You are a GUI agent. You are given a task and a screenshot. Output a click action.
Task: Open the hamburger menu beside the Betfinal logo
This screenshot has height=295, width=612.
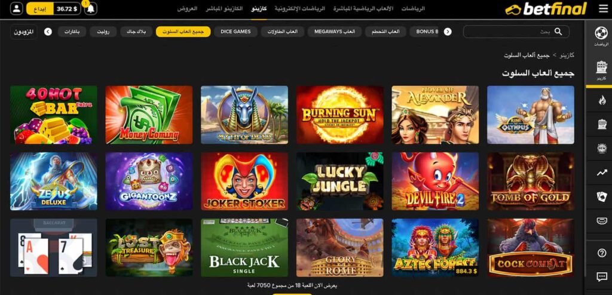click(x=603, y=9)
